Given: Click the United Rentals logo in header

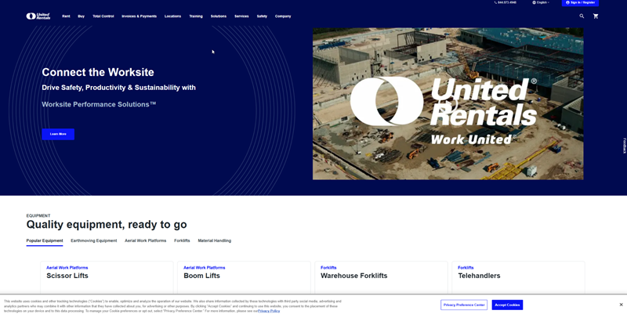Looking at the screenshot, I should [38, 16].
